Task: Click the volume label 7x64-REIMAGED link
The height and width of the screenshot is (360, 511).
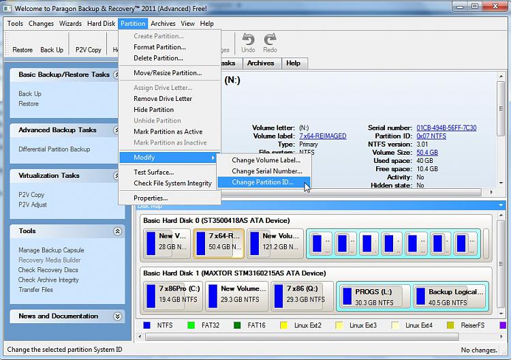Action: coord(323,136)
